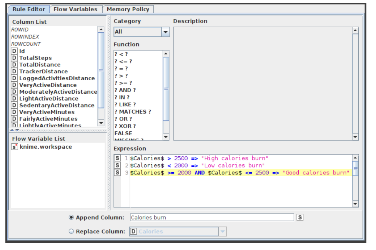Pick the '? = ?' function

coord(121,68)
